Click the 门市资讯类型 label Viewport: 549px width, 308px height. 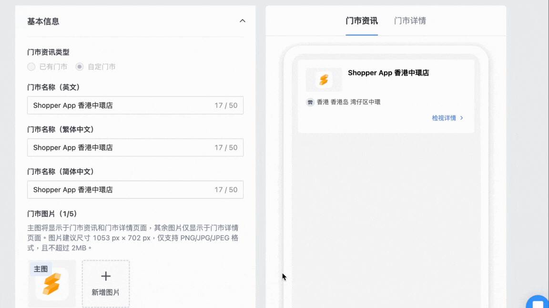click(48, 52)
